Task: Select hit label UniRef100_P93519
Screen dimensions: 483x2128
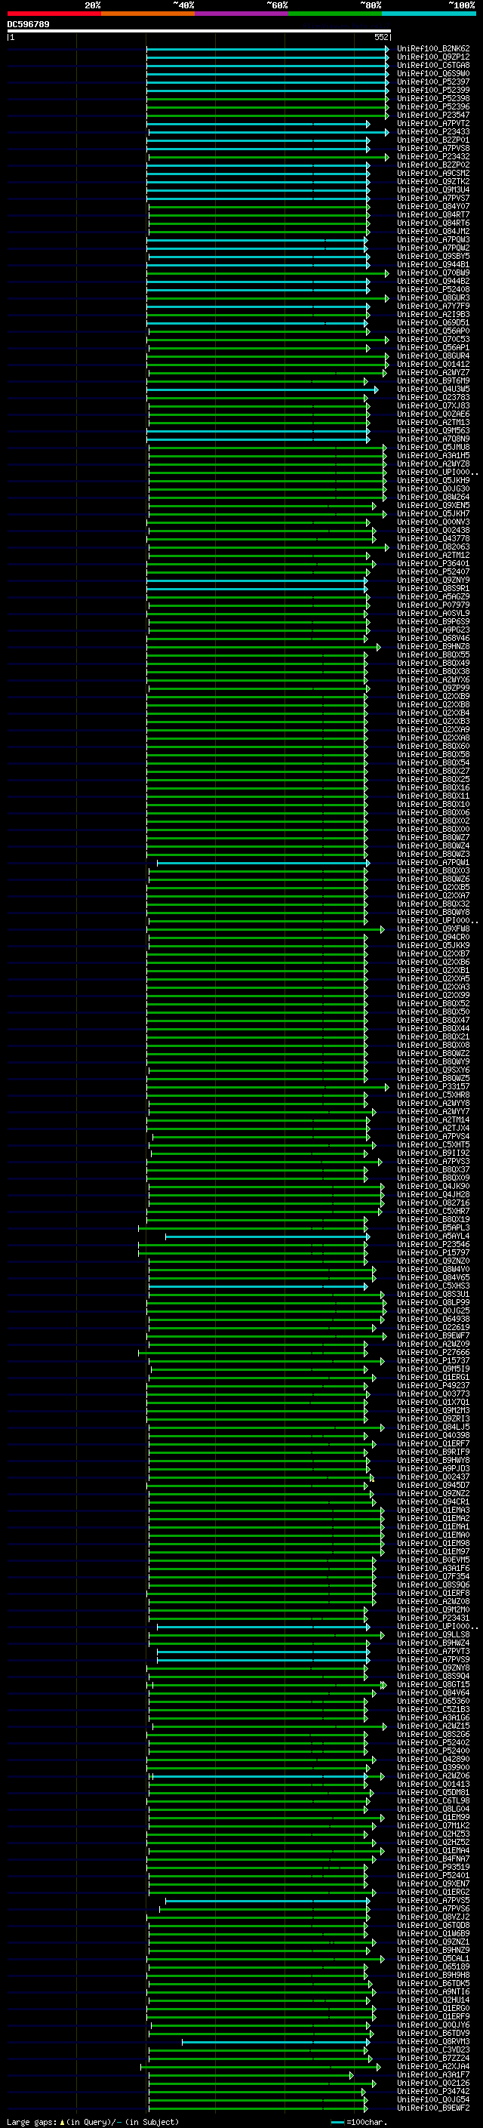Action: click(x=433, y=1867)
